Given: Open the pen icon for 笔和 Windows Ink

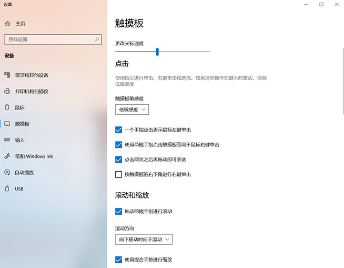Looking at the screenshot, I should tap(7, 156).
